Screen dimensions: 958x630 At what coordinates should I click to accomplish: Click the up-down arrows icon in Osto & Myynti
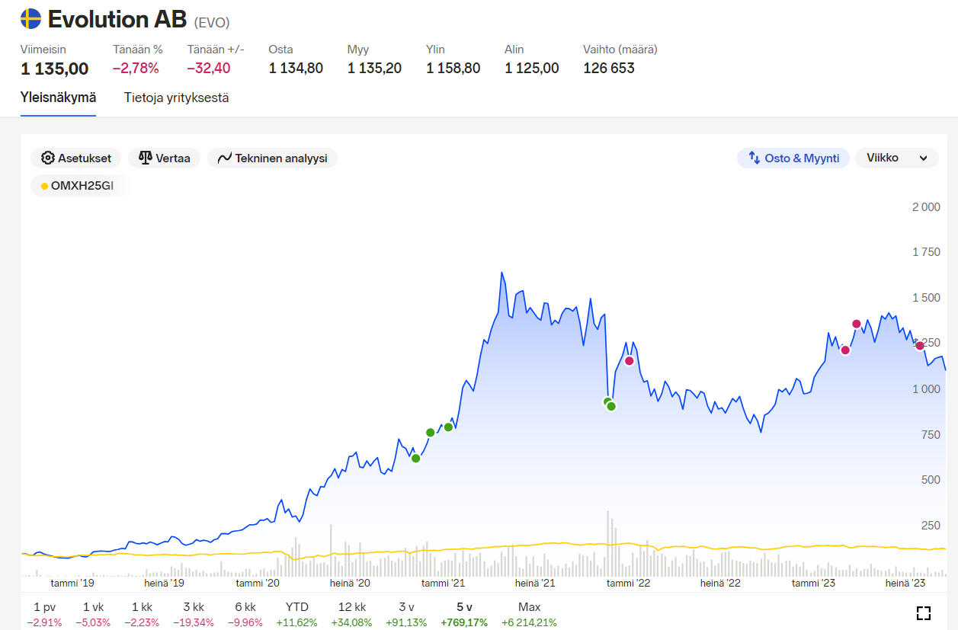[755, 158]
